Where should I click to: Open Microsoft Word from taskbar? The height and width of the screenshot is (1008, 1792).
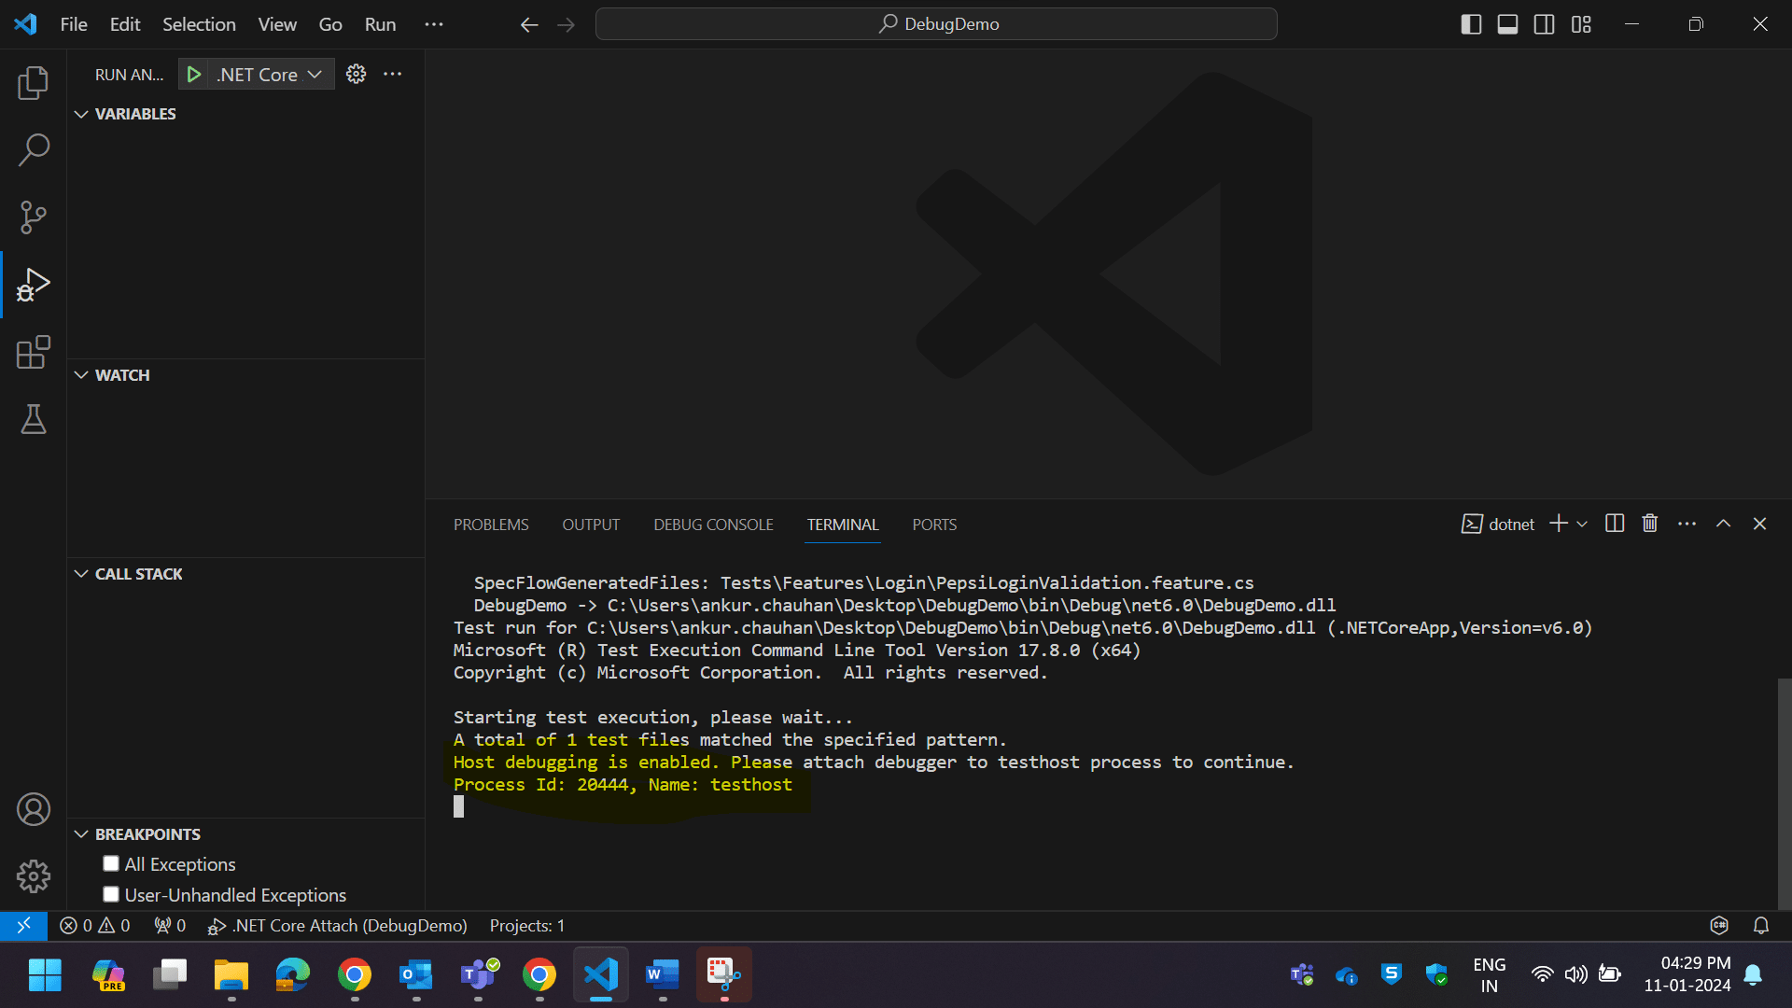663,974
